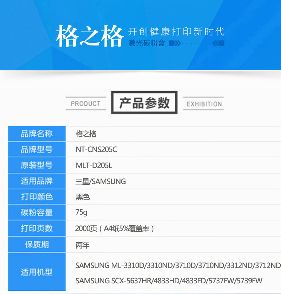Viewport: 281px width, 294px height.
Task: Click the value 三星/SAMSUNG
Action: pyautogui.click(x=101, y=181)
